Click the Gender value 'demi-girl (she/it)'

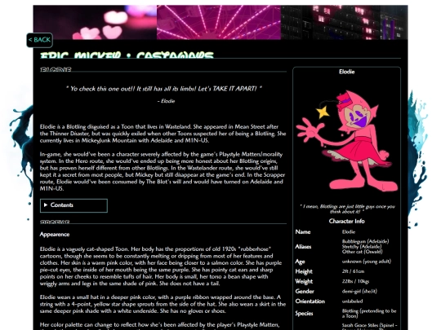(359, 291)
